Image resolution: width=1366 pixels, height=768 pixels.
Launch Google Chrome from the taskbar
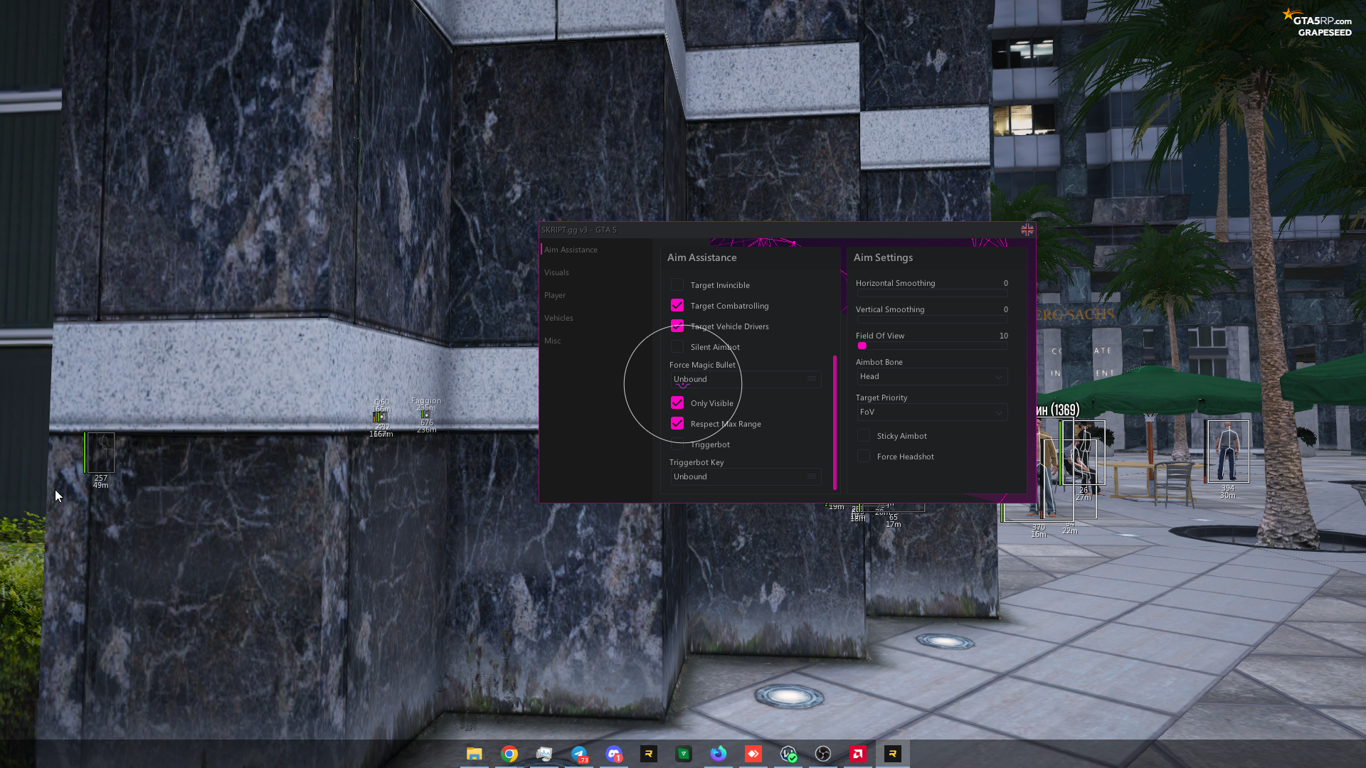[509, 754]
